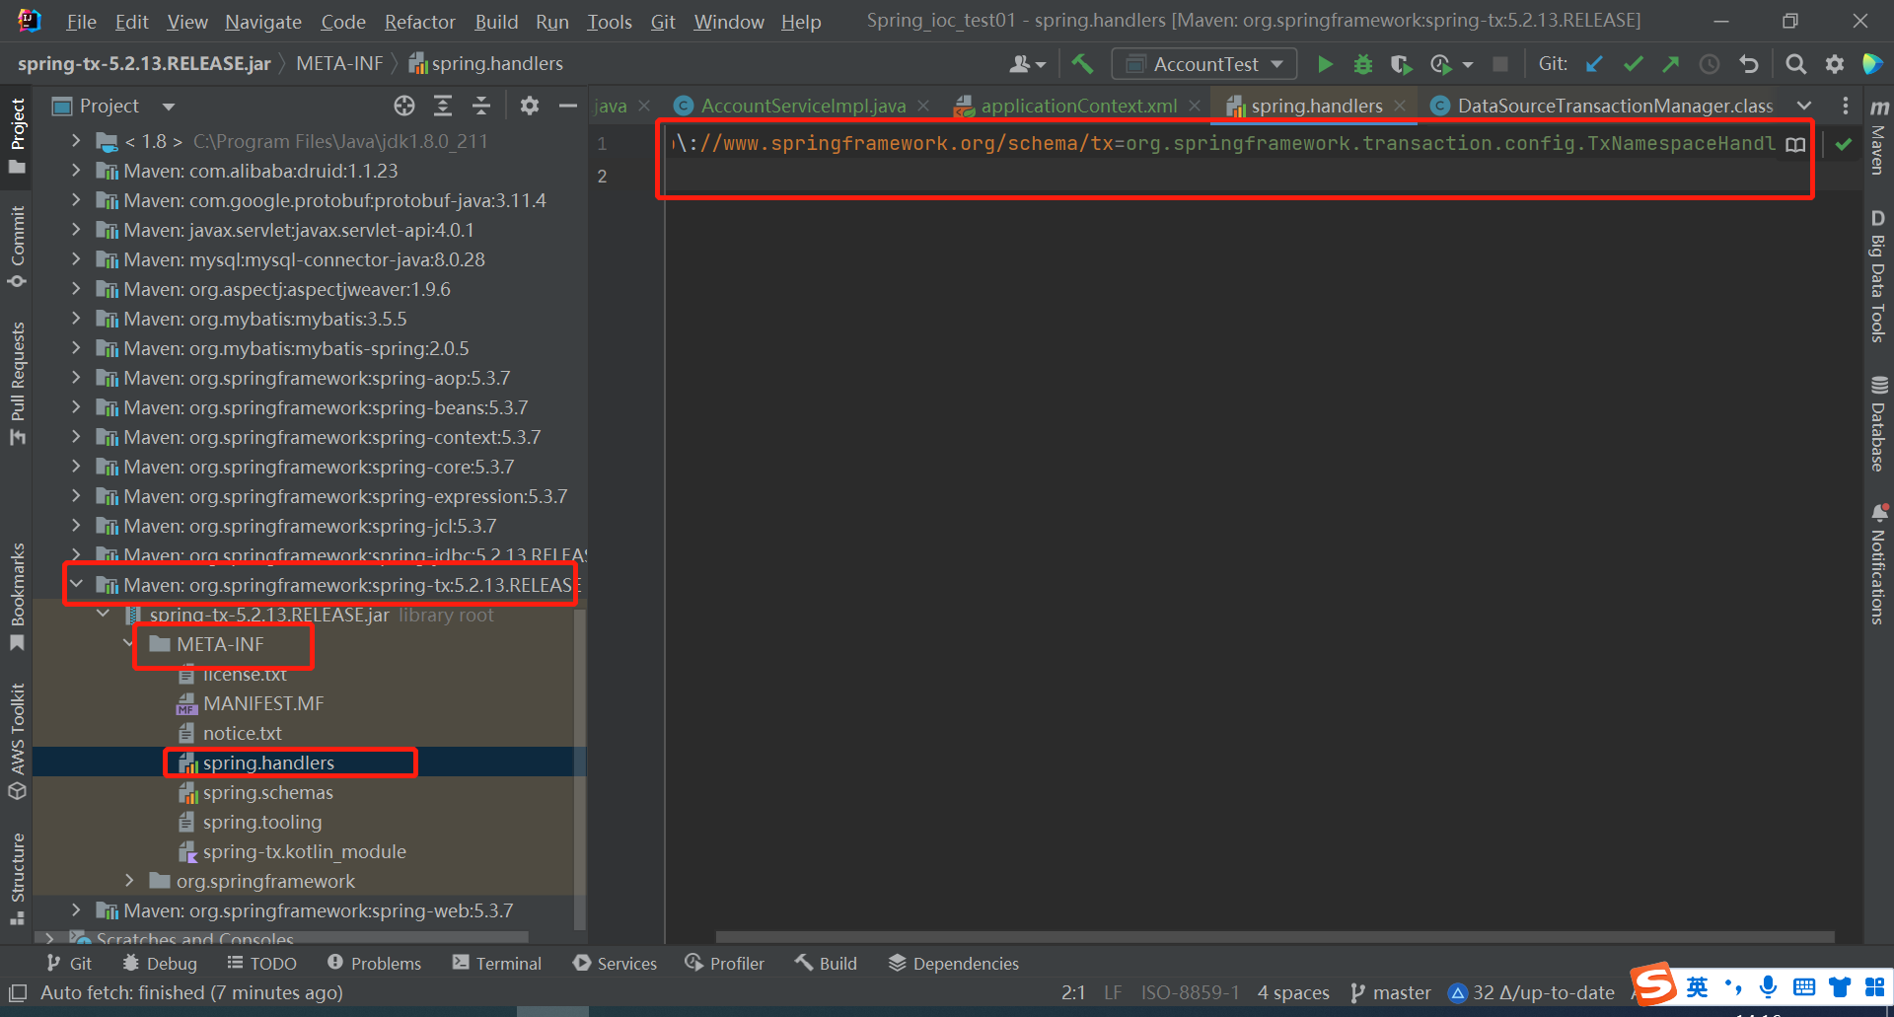Click the colorful toolbox icon in the top-right corner
1894x1017 pixels.
tap(1872, 63)
